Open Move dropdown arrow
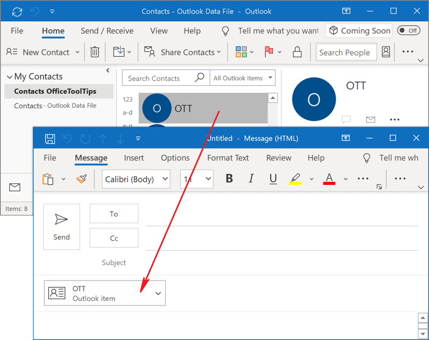Viewport: 429px width, 340px height. click(129, 52)
